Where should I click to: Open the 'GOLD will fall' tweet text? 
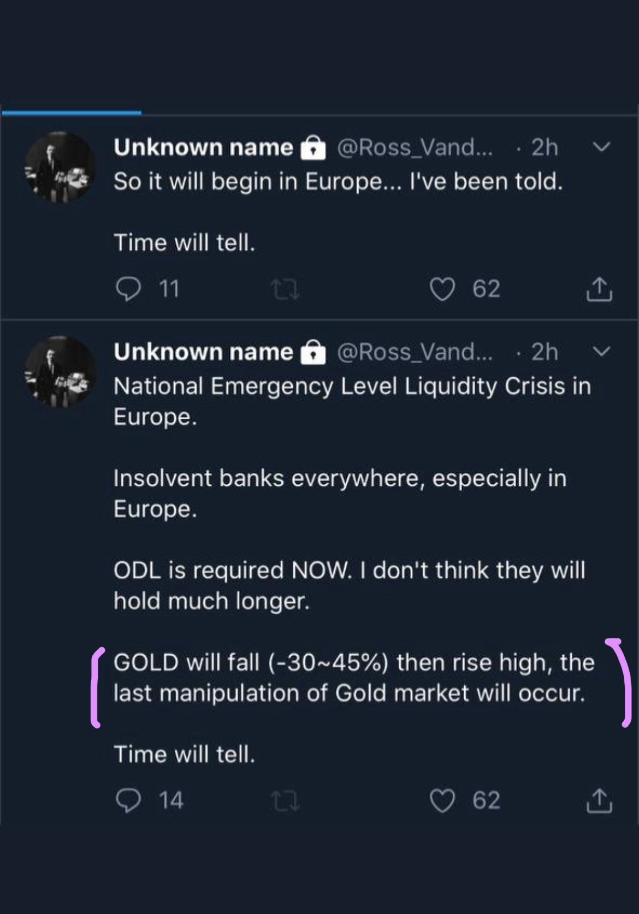pyautogui.click(x=353, y=678)
